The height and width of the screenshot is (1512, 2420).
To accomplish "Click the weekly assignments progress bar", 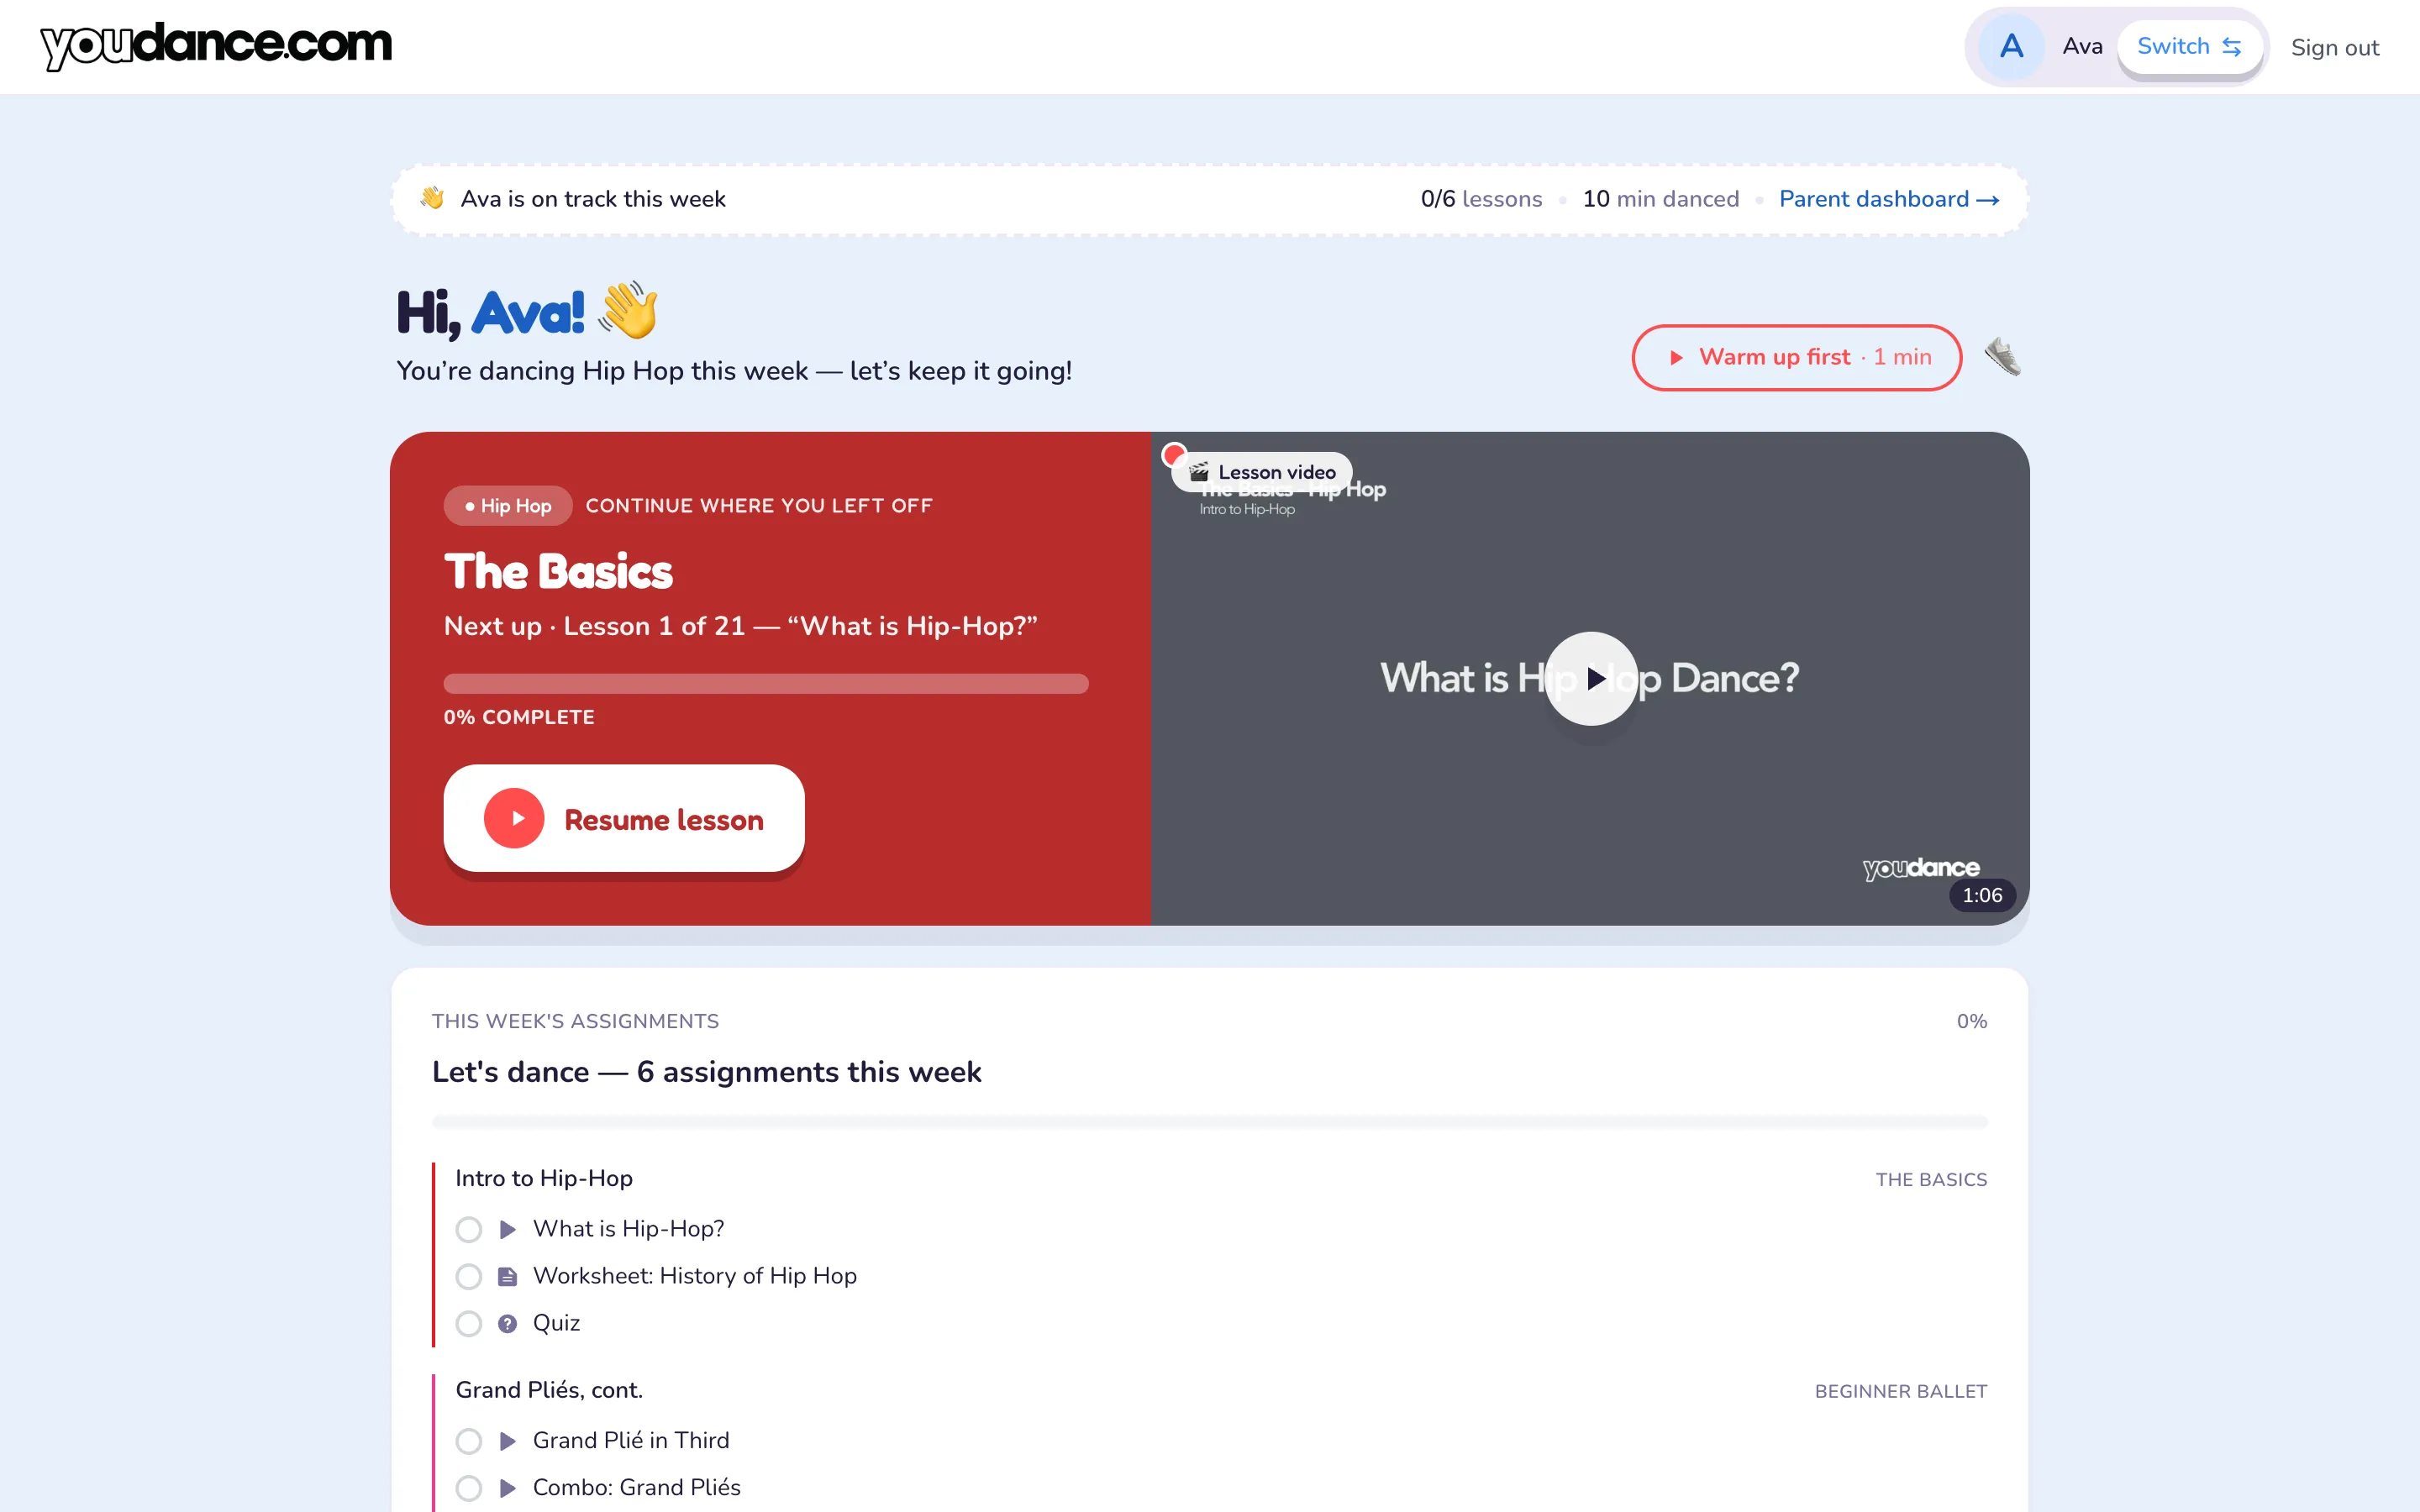I will point(1209,1122).
